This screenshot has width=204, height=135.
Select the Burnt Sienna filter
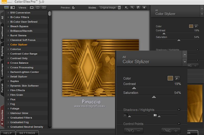coord(18,35)
